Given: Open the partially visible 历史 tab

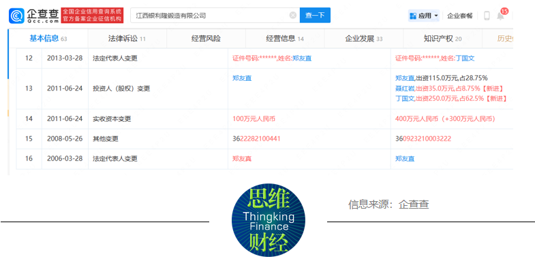Looking at the screenshot, I should 498,39.
